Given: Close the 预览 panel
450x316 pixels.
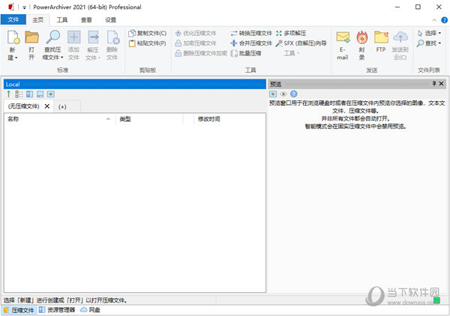Looking at the screenshot, I should [442, 84].
